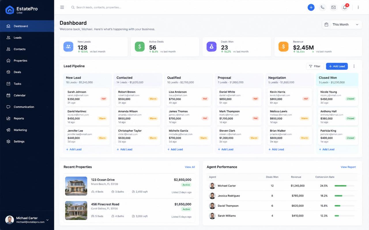
Task: Click Jessica Rodriguez's avatar
Action: point(212,196)
